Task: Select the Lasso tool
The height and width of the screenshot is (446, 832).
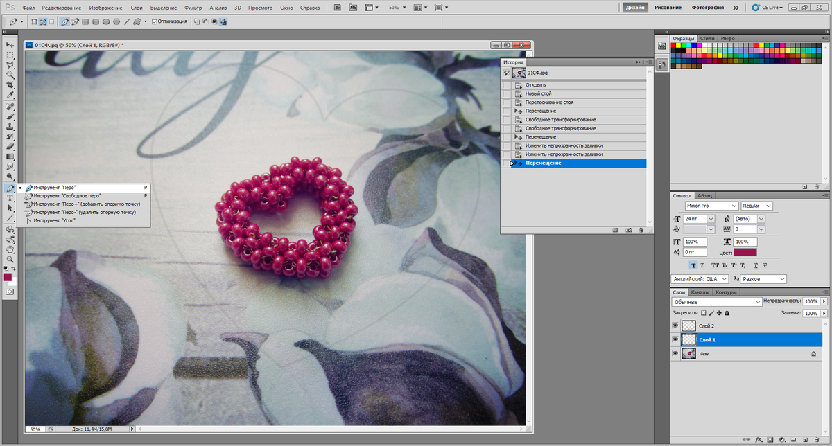Action: click(x=10, y=64)
